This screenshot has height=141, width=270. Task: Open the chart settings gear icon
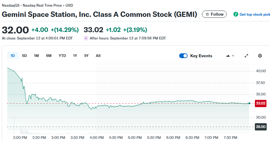[x=260, y=56]
